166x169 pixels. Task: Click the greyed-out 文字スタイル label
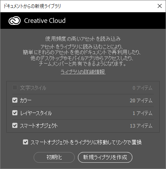coord(33,88)
